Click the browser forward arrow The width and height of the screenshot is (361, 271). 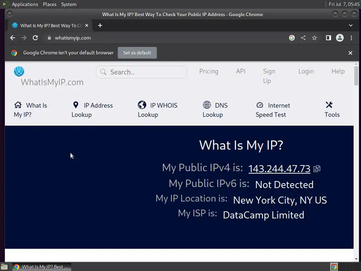pos(24,38)
